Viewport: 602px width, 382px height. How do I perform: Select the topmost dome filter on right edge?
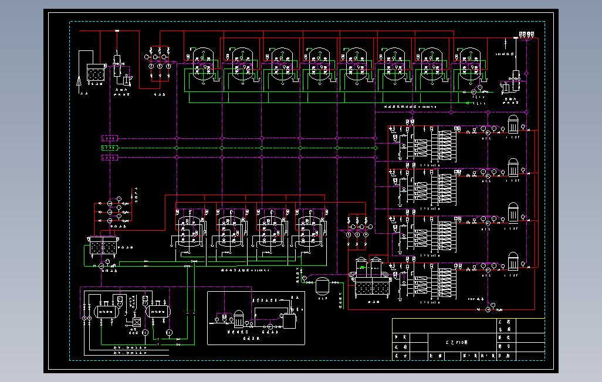513,124
